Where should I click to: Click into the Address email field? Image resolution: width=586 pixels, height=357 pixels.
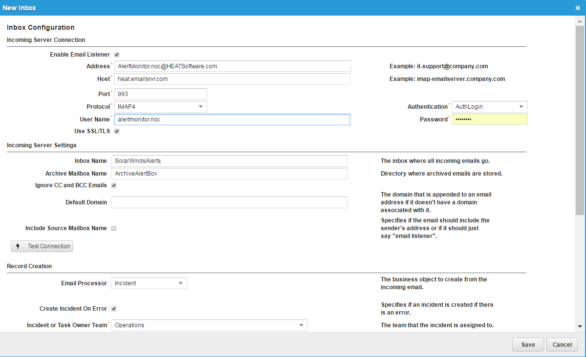click(x=232, y=66)
